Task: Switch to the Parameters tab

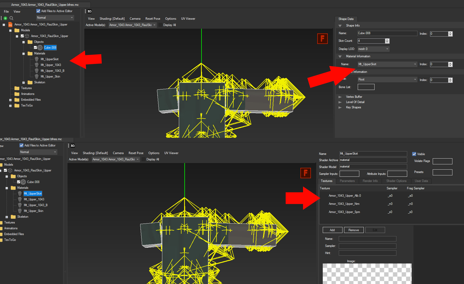Action: [x=347, y=181]
